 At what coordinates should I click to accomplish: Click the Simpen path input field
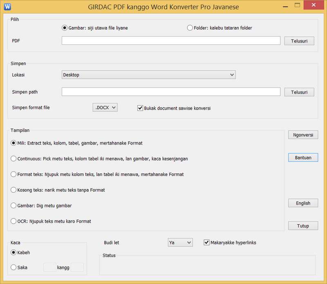tap(171, 92)
